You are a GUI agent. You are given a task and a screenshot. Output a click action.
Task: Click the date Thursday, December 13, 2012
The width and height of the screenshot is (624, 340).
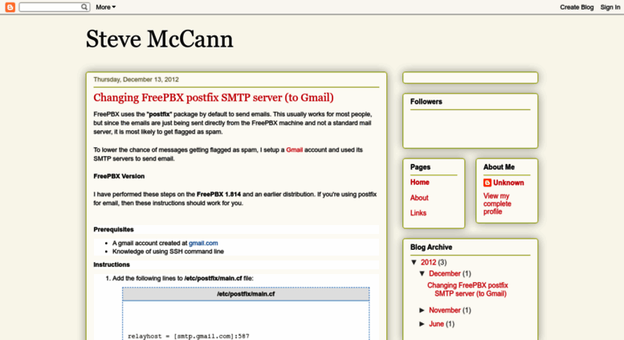point(136,80)
